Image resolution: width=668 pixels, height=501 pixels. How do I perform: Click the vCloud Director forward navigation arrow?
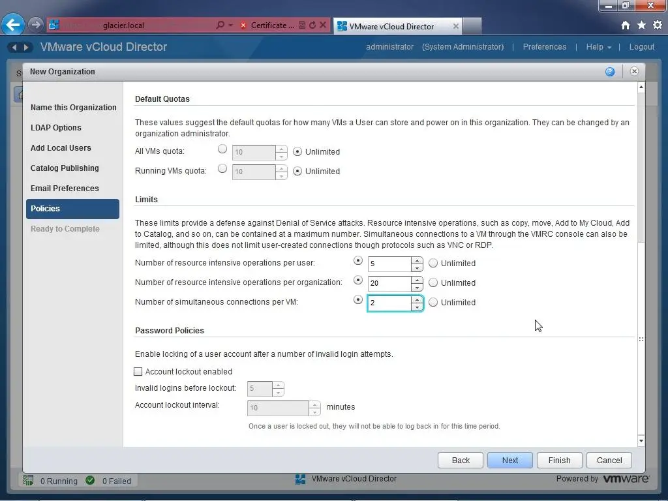pos(26,47)
